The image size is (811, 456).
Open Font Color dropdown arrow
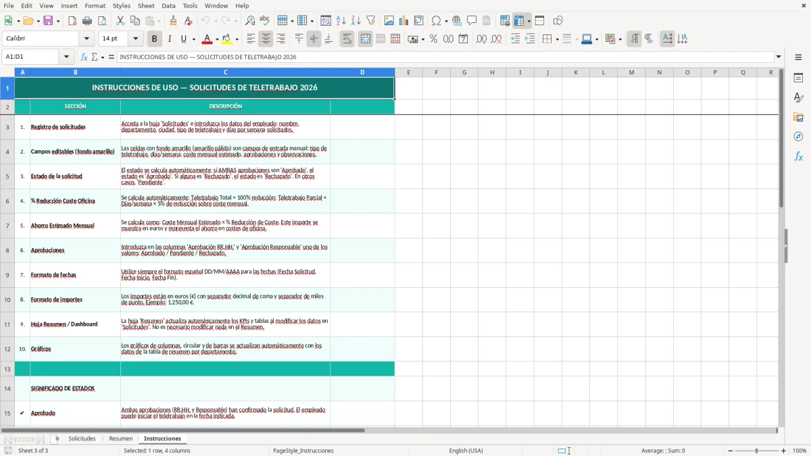217,39
